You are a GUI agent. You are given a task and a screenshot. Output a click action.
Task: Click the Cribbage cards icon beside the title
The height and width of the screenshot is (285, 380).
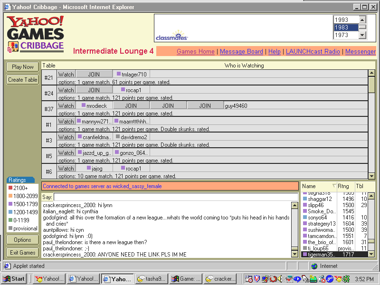coord(13,47)
